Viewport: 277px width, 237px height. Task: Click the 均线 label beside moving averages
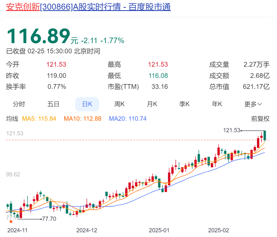[x=12, y=119]
